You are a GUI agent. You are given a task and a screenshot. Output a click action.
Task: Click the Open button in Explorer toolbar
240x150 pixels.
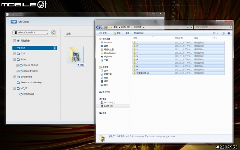[x=117, y=33]
